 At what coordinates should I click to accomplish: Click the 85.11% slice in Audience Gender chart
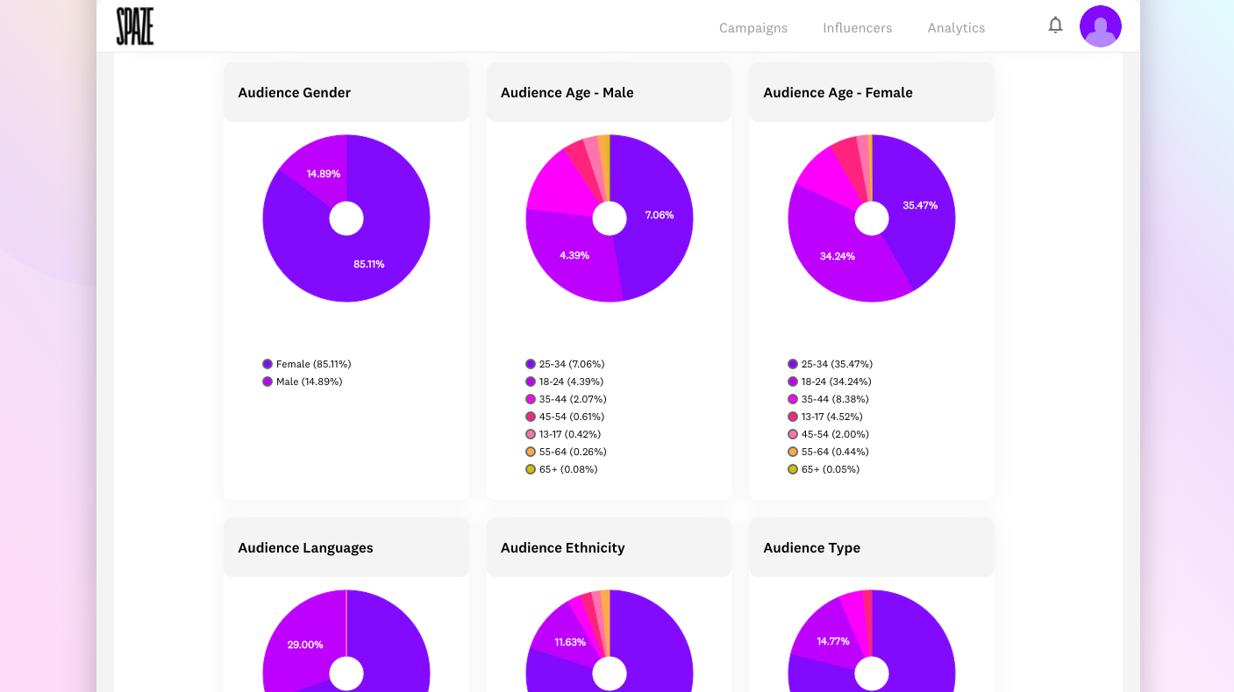coord(368,263)
